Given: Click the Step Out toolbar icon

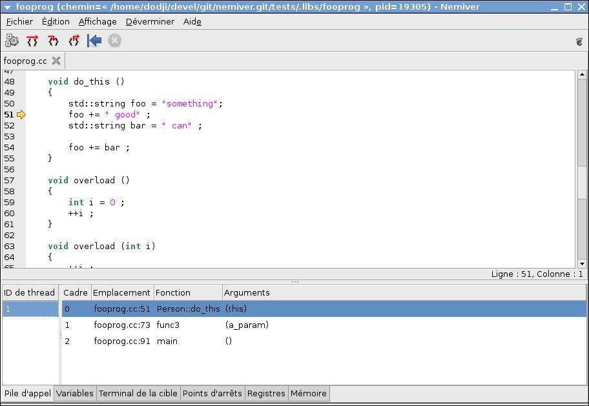Looking at the screenshot, I should pyautogui.click(x=74, y=41).
